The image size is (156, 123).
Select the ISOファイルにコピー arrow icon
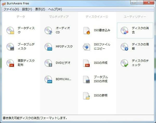click(x=87, y=47)
